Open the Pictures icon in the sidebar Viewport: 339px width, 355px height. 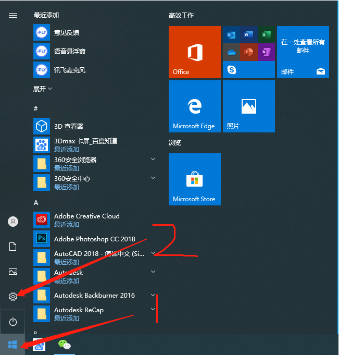pos(13,272)
